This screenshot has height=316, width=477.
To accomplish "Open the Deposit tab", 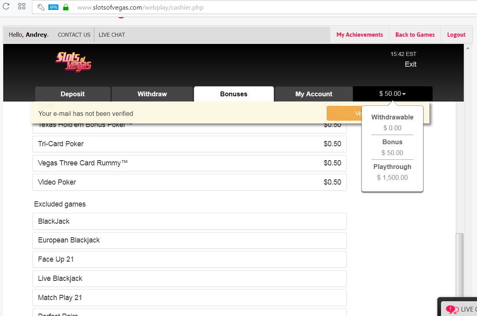I will (x=73, y=94).
